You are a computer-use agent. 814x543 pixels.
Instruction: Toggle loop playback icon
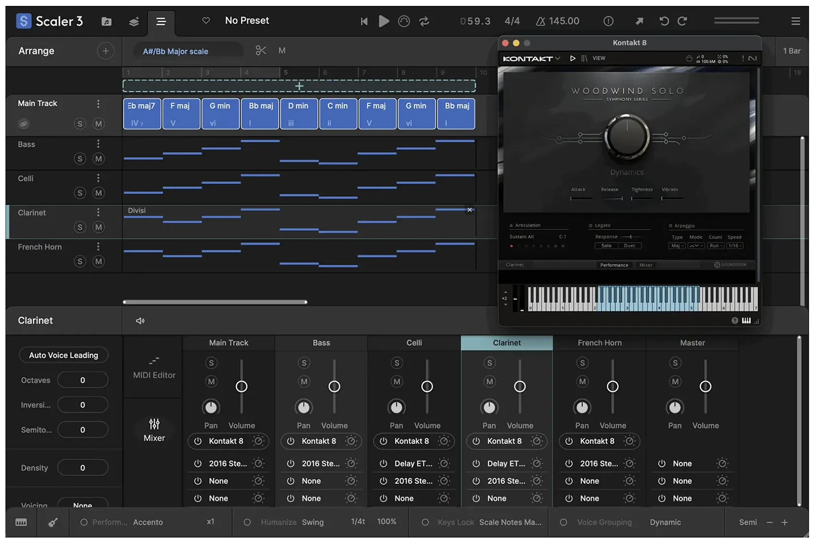pyautogui.click(x=424, y=21)
